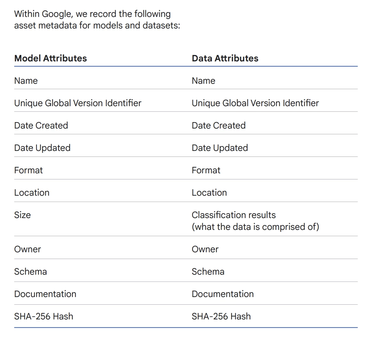Click Documentation in the data column
The image size is (368, 337).
(222, 294)
